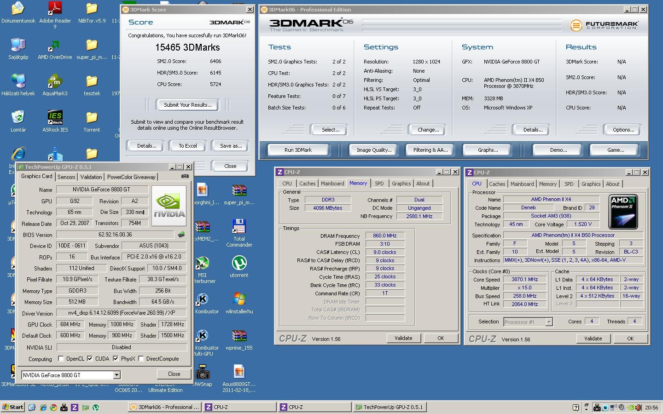
Task: Click GPU-Z screenshot camera icon
Action: (x=185, y=176)
